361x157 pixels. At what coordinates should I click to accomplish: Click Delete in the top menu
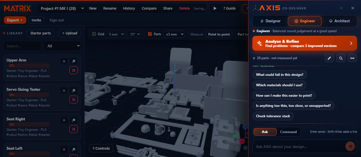coord(184,8)
